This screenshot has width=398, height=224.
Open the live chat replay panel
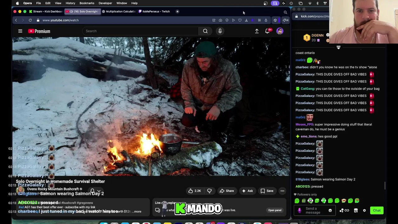pyautogui.click(x=275, y=210)
